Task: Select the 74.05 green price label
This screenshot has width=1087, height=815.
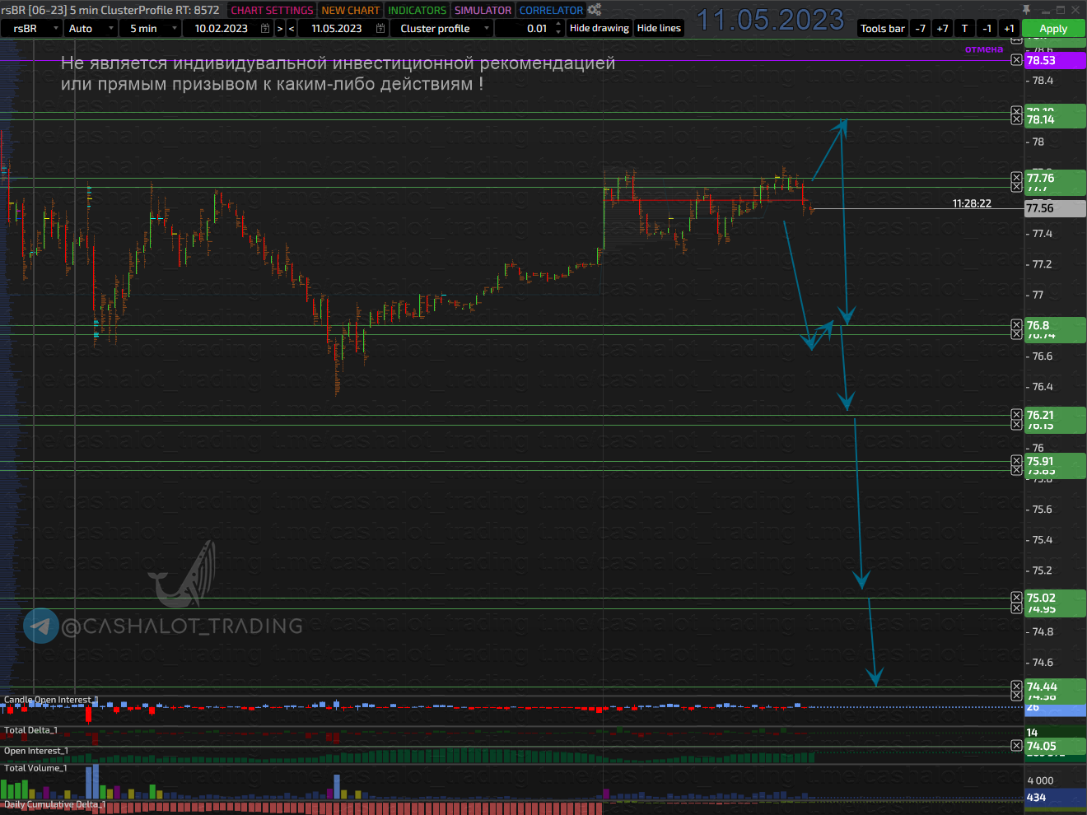Action: tap(1055, 746)
